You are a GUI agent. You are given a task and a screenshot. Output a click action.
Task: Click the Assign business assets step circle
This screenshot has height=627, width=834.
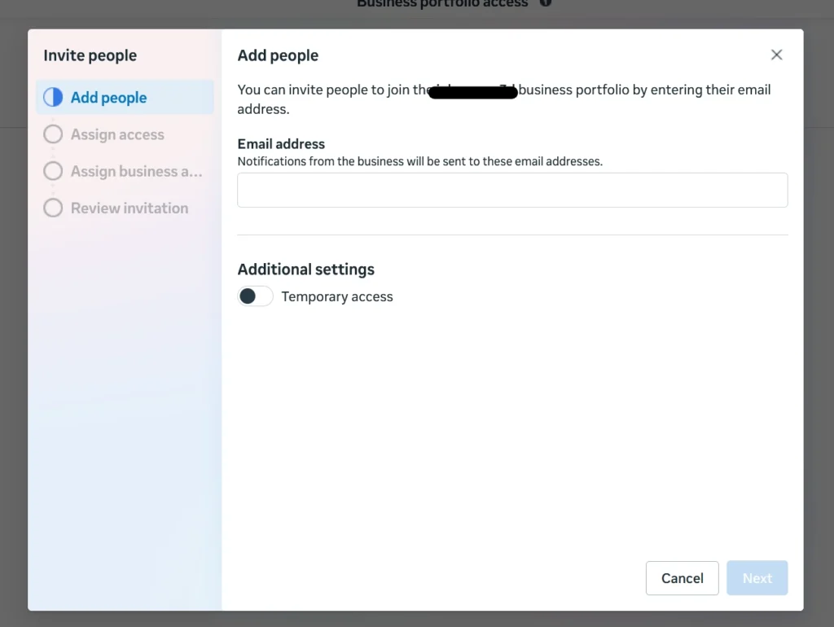pos(53,171)
